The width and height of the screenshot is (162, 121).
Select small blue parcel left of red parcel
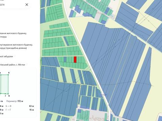tap(65, 59)
